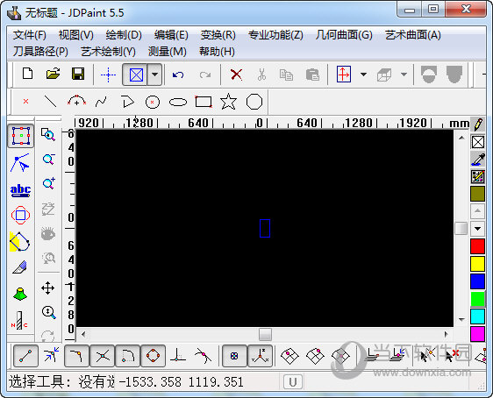This screenshot has height=398, width=493.
Task: Click the red X delete icon
Action: click(x=236, y=75)
